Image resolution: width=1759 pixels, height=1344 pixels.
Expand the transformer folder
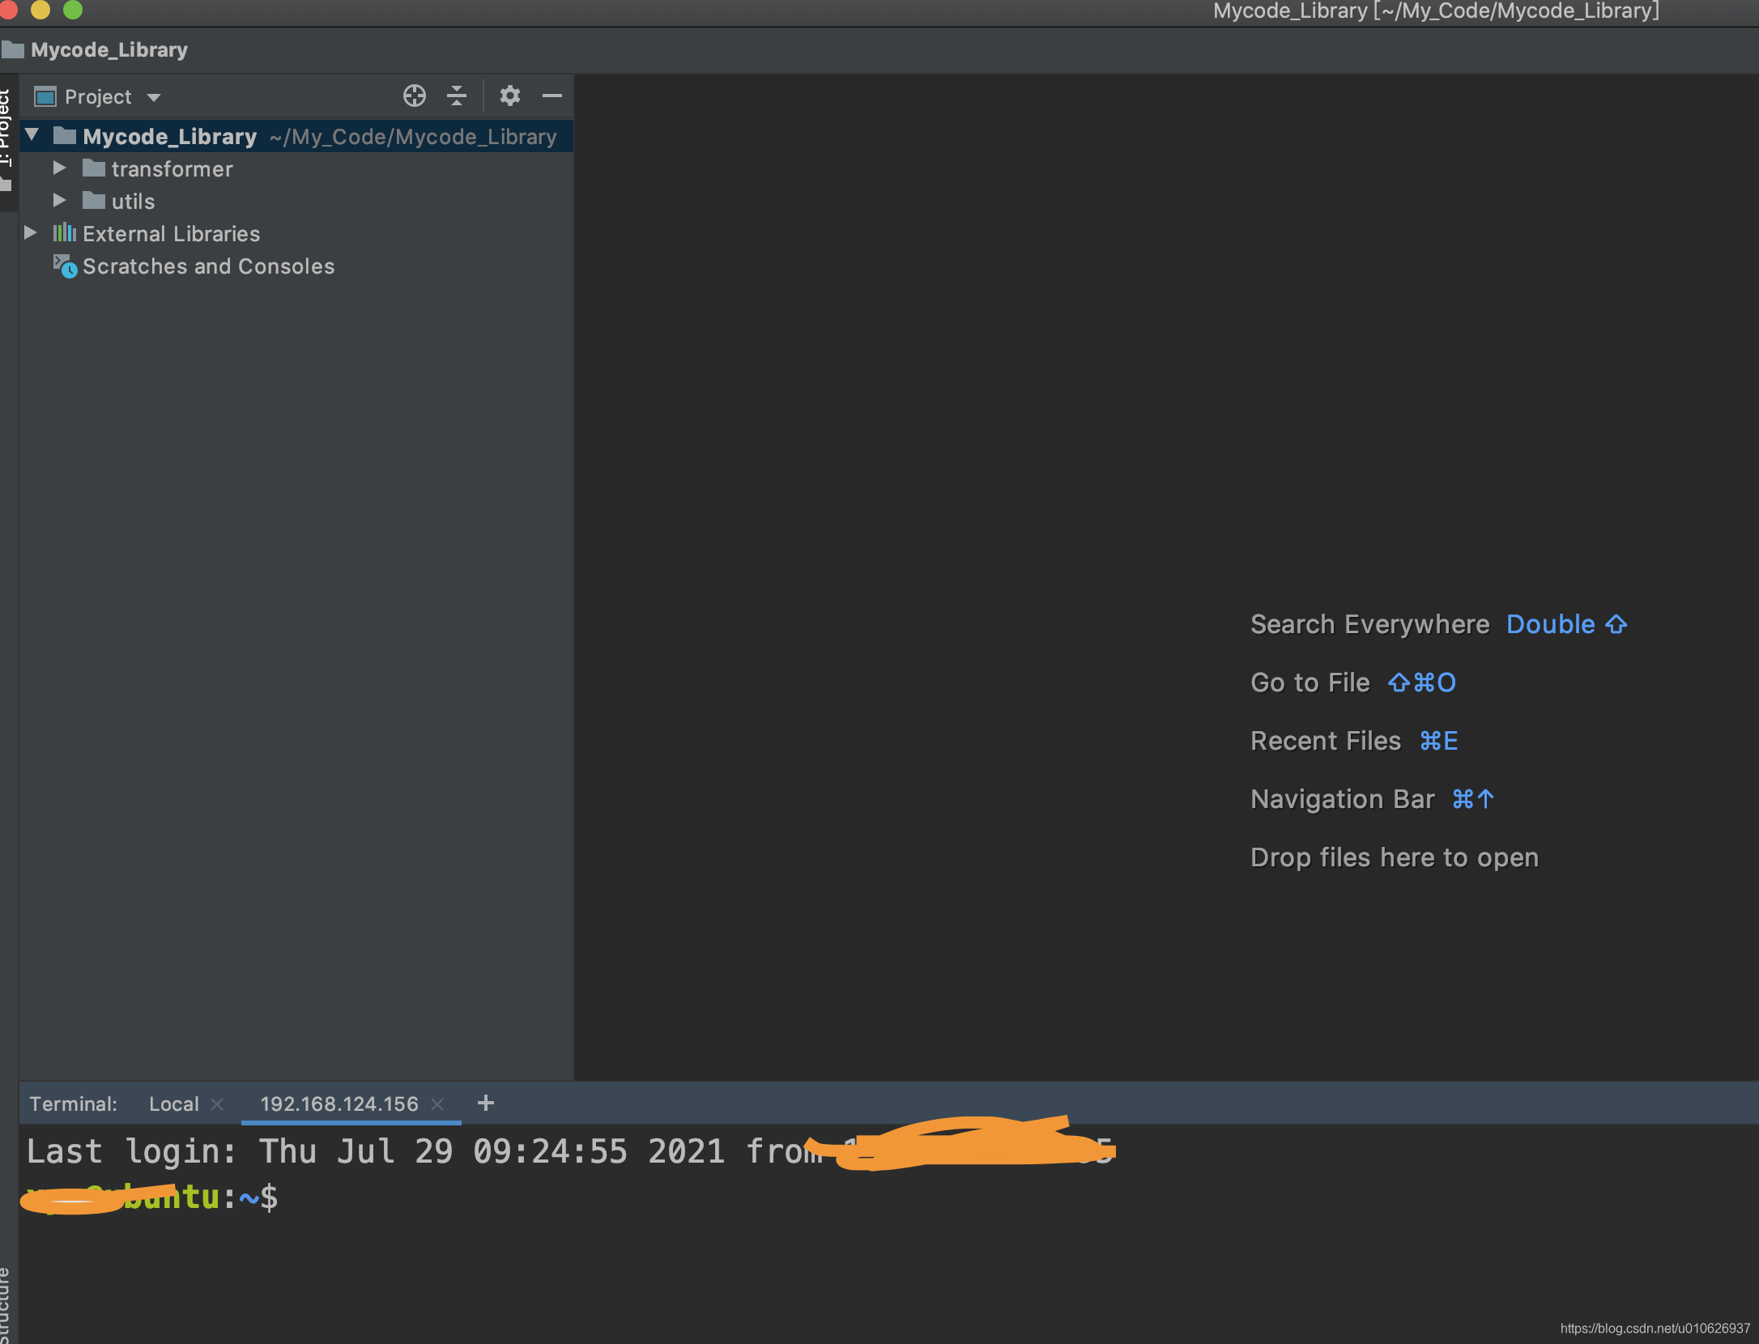pyautogui.click(x=59, y=168)
